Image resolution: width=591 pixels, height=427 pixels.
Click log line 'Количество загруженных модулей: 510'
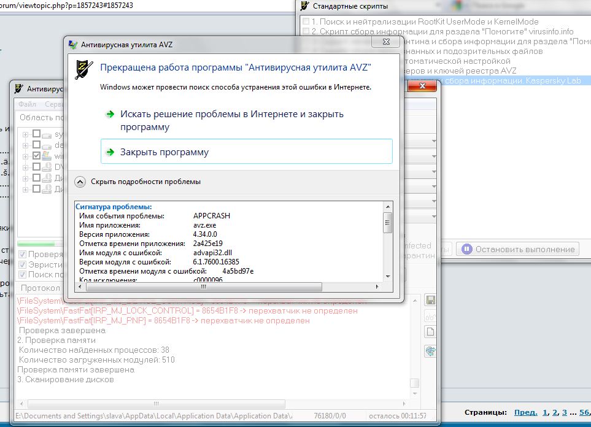coord(97,360)
